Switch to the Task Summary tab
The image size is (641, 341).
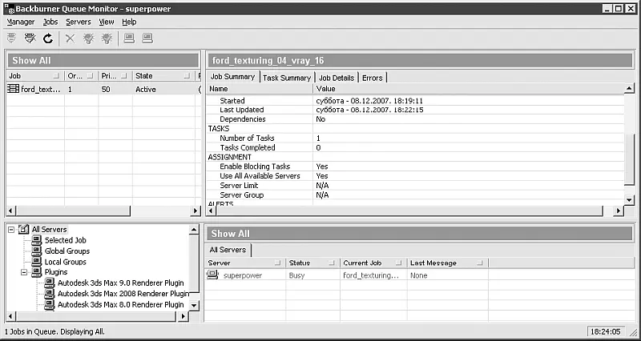pyautogui.click(x=287, y=78)
